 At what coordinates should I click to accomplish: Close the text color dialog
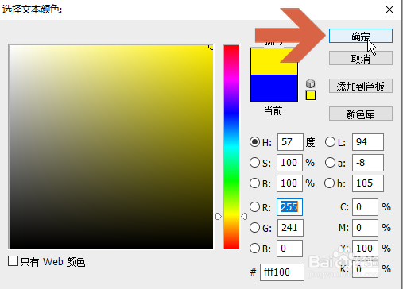389,10
